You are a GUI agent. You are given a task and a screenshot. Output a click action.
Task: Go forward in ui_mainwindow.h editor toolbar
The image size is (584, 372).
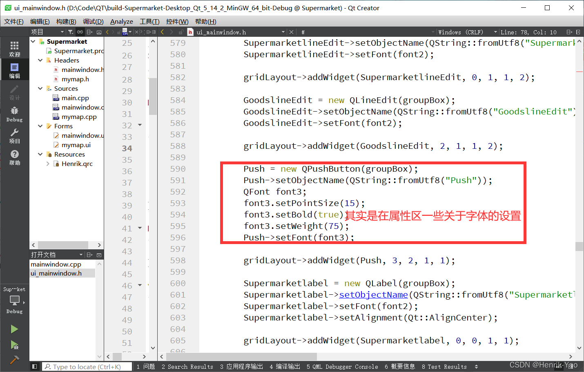click(x=172, y=32)
